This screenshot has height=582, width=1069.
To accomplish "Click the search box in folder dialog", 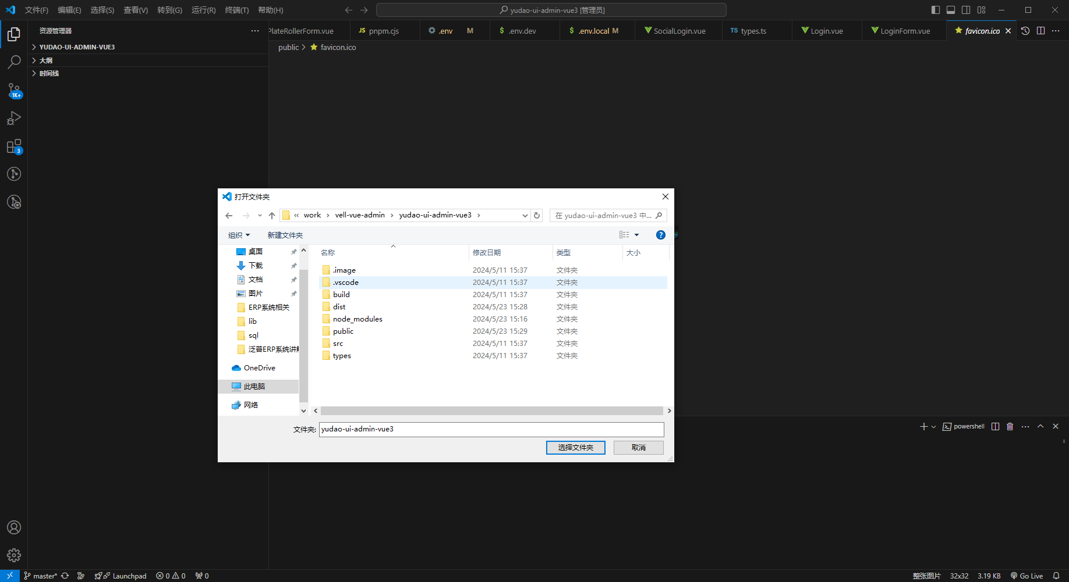I will [608, 216].
